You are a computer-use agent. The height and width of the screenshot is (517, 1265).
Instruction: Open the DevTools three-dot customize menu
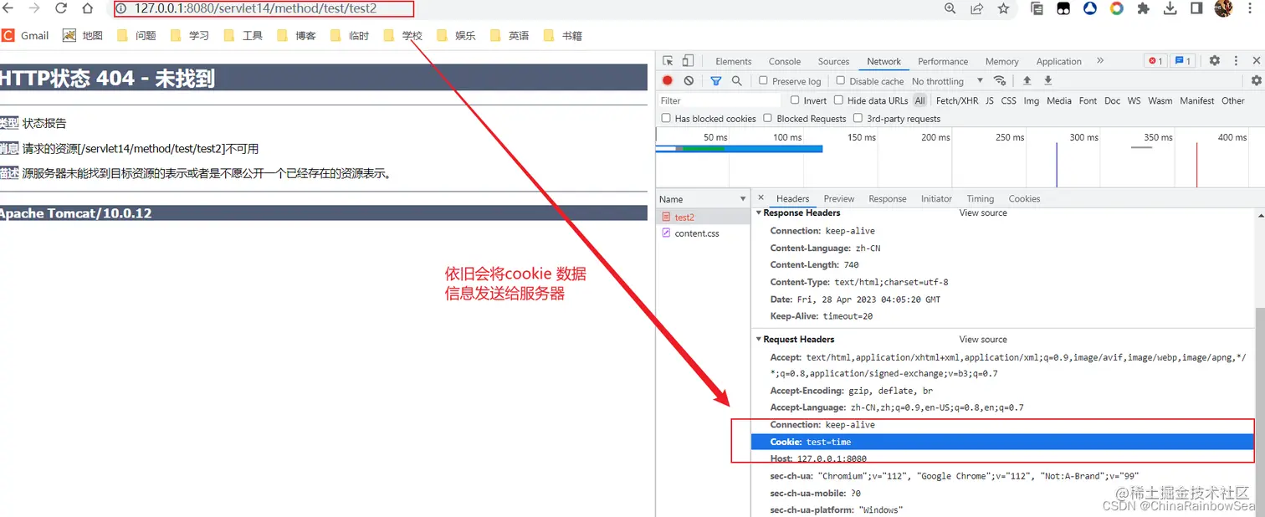tap(1235, 61)
